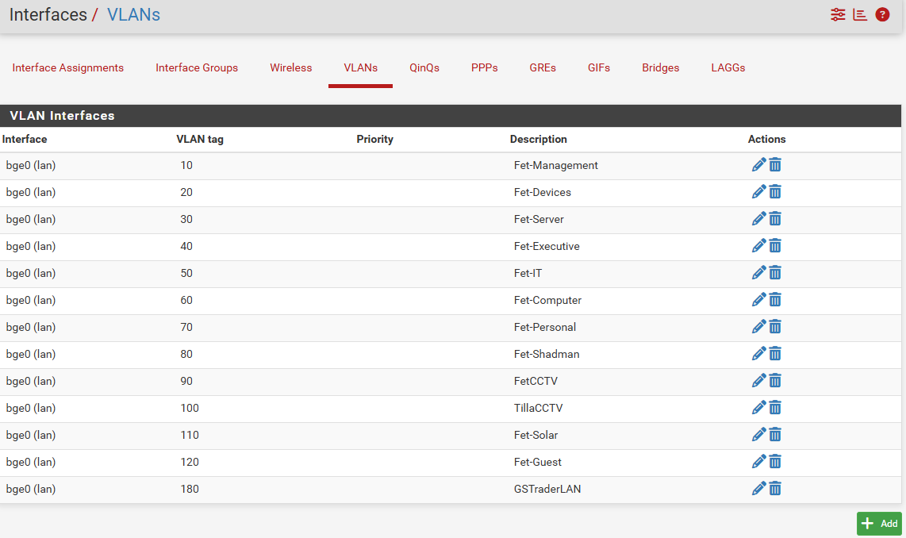Switch to the Interface Assignments tab
This screenshot has width=906, height=538.
[x=68, y=68]
